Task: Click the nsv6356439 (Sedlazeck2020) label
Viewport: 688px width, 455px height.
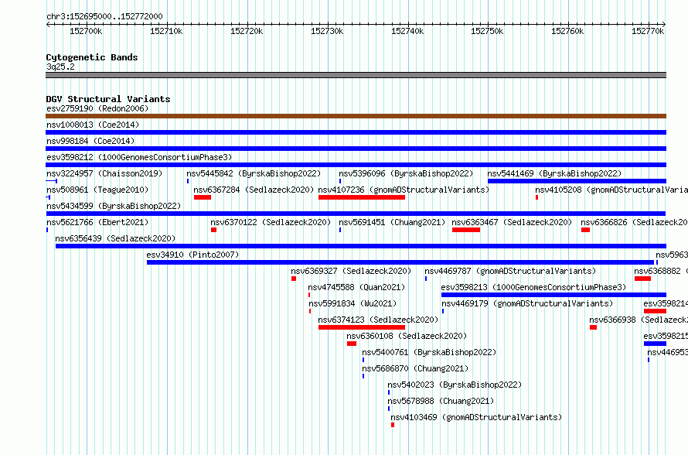Action: click(115, 238)
